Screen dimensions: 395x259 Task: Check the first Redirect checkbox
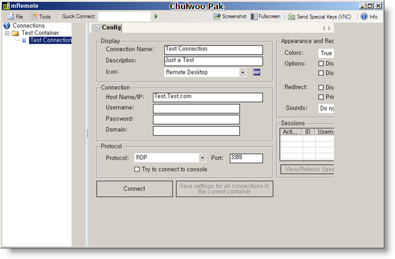(321, 88)
